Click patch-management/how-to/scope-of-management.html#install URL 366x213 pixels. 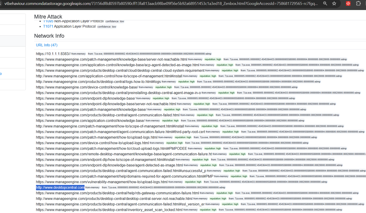(x=110, y=126)
